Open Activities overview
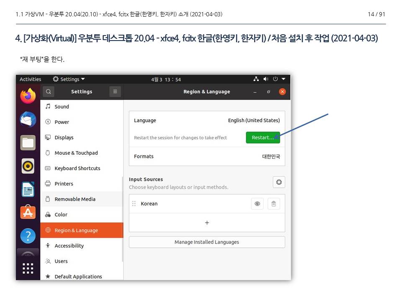402x301 pixels. (x=30, y=79)
